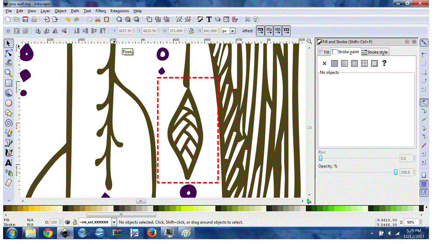Select the 3D Box tool
435x244 pixels.
(9, 93)
